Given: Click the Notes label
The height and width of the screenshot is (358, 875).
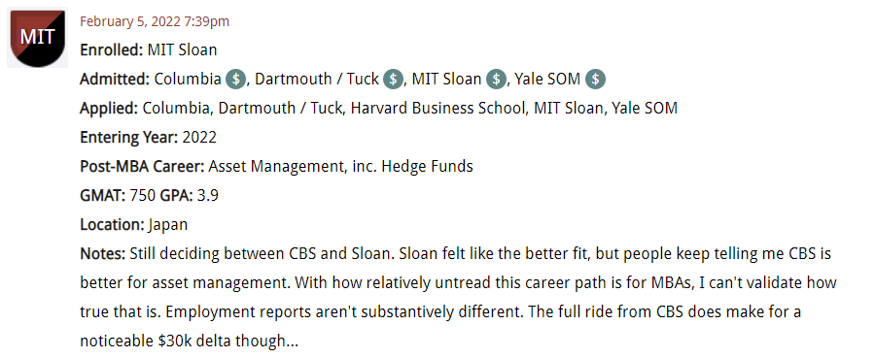Looking at the screenshot, I should [x=103, y=254].
